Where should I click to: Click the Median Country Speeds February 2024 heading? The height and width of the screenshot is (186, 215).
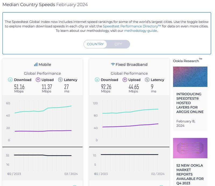[x=45, y=5]
